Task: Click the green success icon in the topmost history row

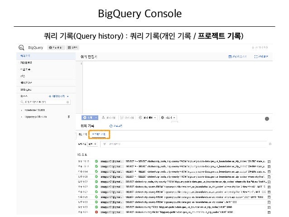Action: coord(96,161)
